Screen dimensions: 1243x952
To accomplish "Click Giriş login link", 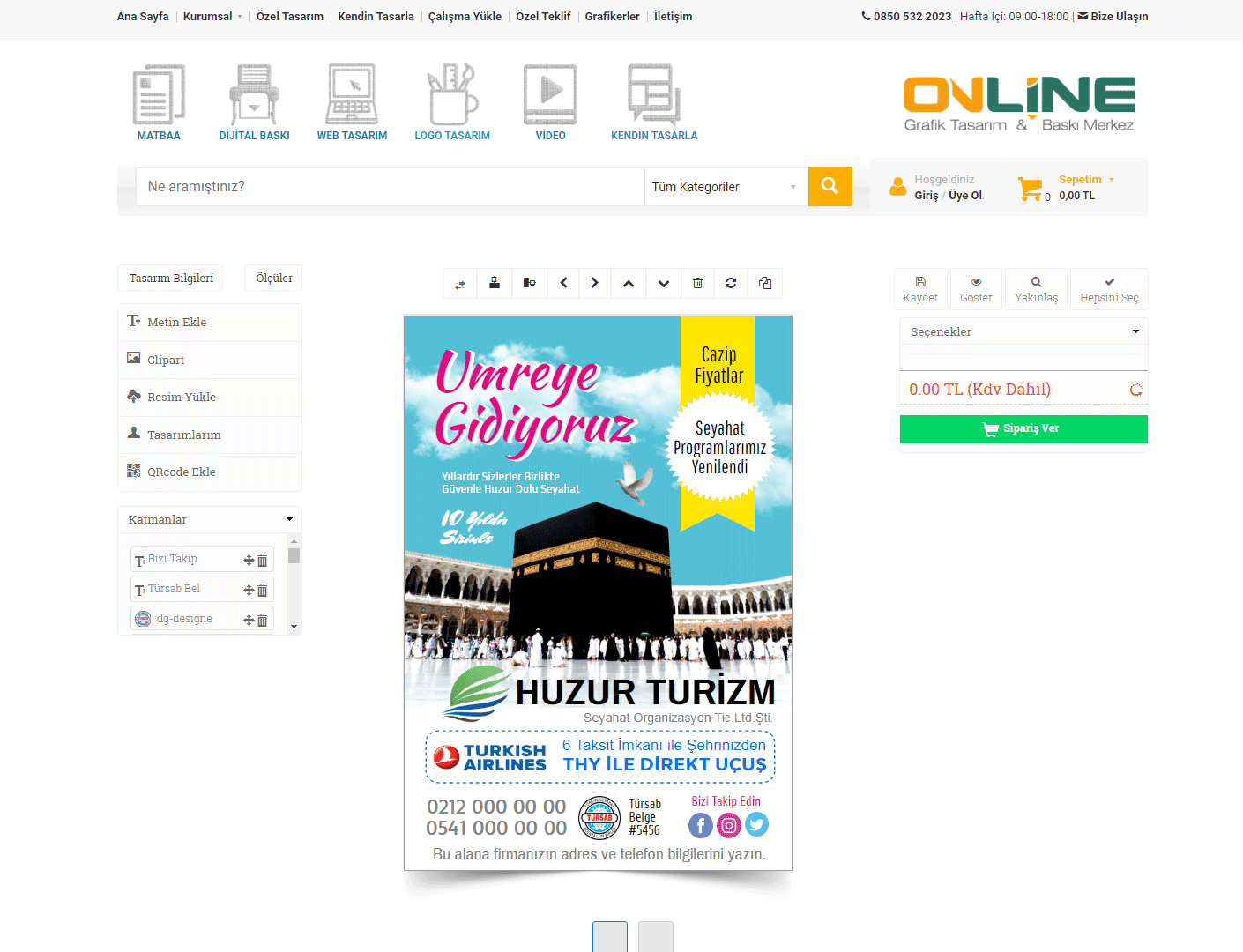I will pos(927,196).
